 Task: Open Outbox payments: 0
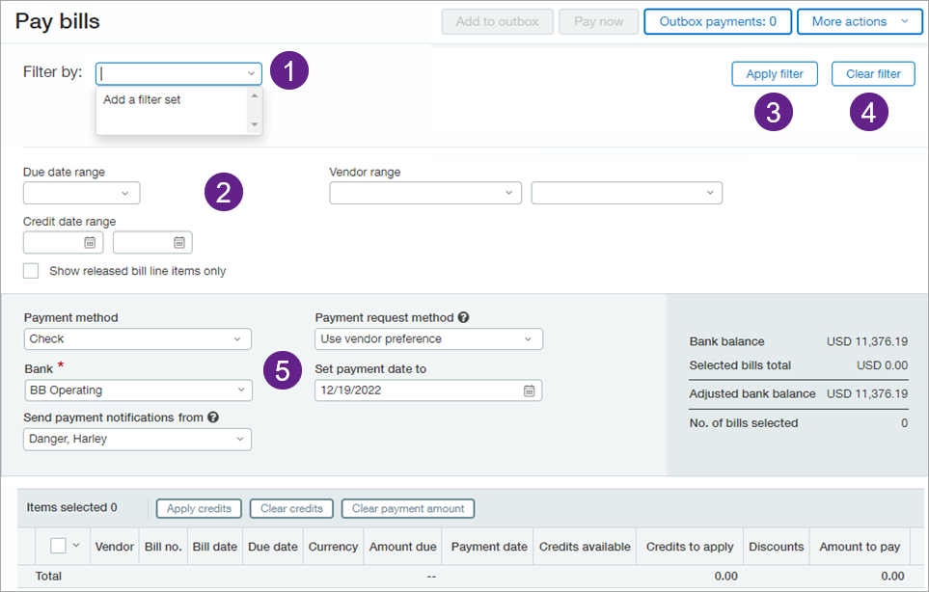pos(717,21)
